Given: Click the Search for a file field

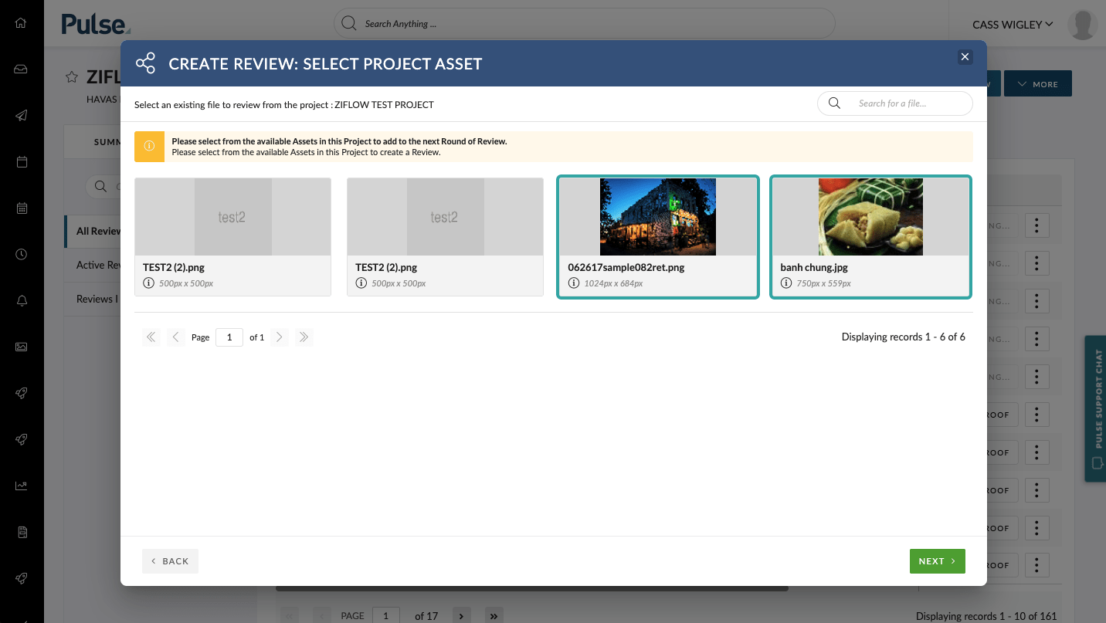Looking at the screenshot, I should tap(895, 103).
